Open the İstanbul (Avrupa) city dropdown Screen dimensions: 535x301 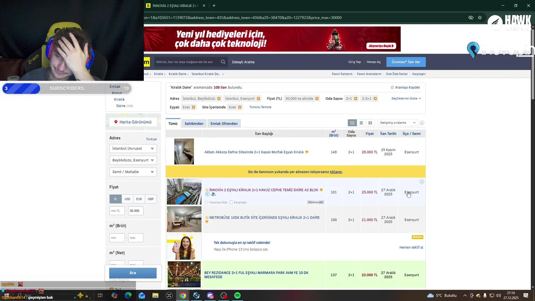tap(133, 148)
